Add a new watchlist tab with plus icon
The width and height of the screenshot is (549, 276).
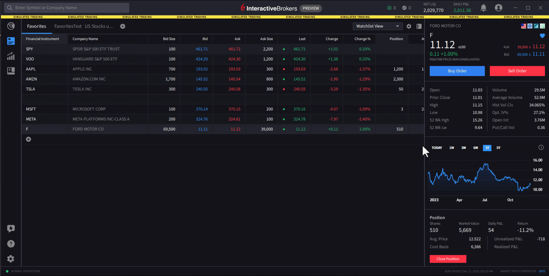coord(123,26)
